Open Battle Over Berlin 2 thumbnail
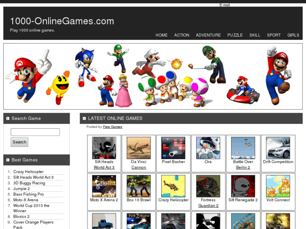This screenshot has width=306, height=229. click(243, 148)
